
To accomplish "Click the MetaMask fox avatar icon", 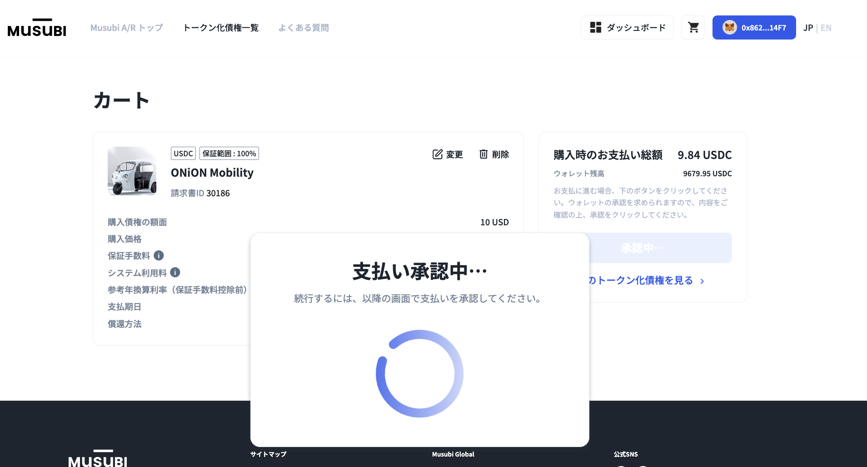I will click(x=729, y=27).
